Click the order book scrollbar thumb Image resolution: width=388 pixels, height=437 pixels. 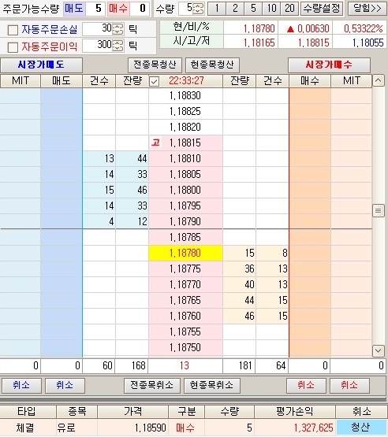coord(378,210)
